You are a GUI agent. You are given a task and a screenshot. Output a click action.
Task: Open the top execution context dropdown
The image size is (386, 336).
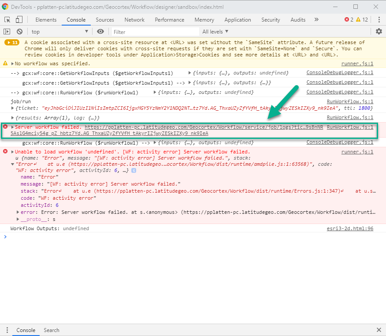click(x=59, y=32)
